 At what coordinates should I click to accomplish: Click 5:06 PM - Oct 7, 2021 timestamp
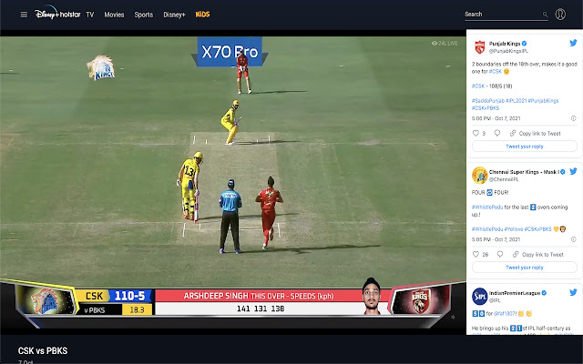[496, 118]
